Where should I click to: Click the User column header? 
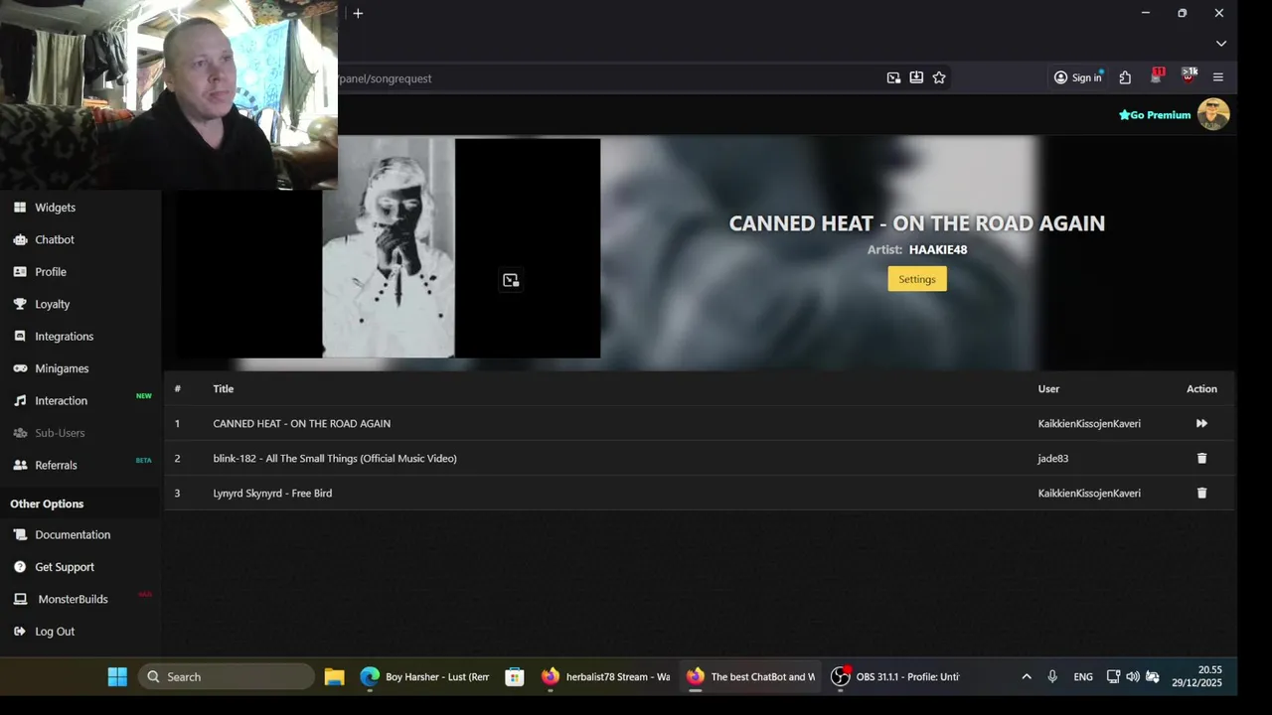click(1048, 389)
